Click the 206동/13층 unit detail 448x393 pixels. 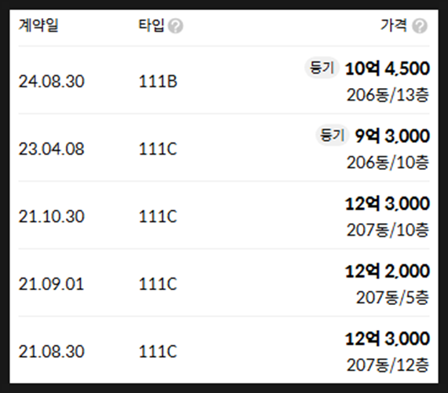click(388, 95)
